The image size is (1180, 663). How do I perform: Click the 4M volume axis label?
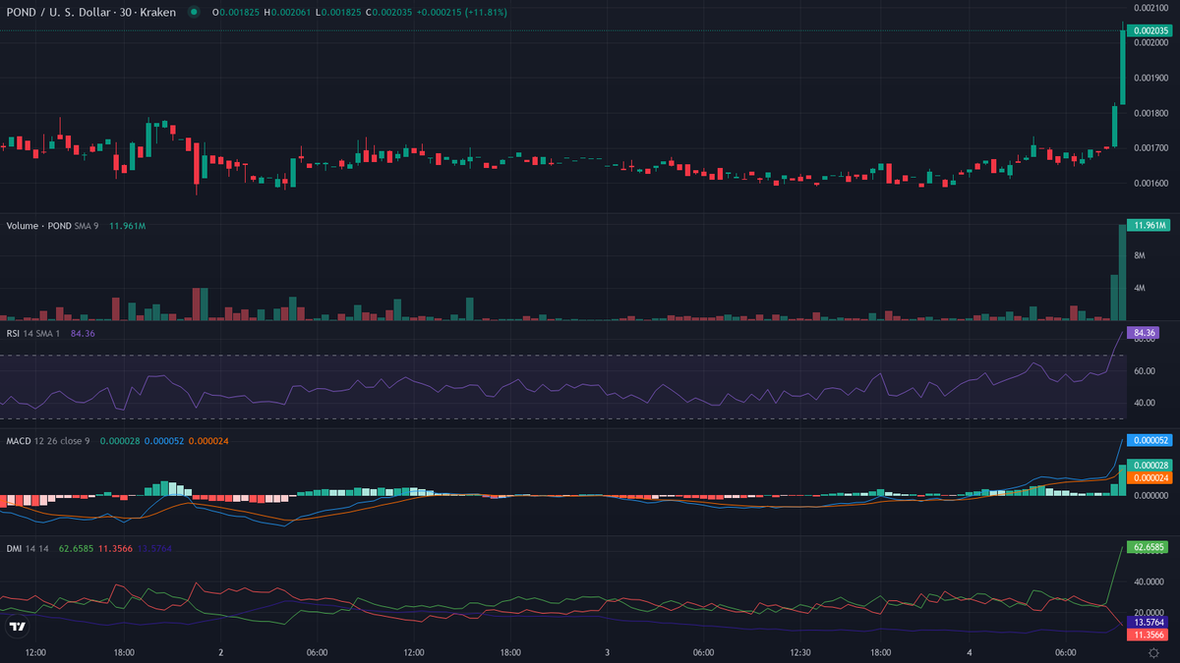[1139, 288]
